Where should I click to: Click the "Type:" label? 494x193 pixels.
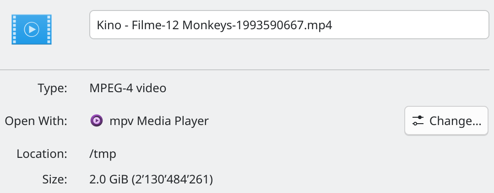tap(52, 88)
